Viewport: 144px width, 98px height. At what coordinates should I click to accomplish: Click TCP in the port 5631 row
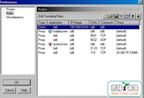pos(103,36)
